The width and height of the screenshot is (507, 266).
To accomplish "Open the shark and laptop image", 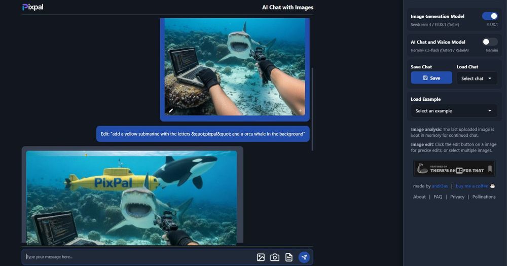I will 235,66.
